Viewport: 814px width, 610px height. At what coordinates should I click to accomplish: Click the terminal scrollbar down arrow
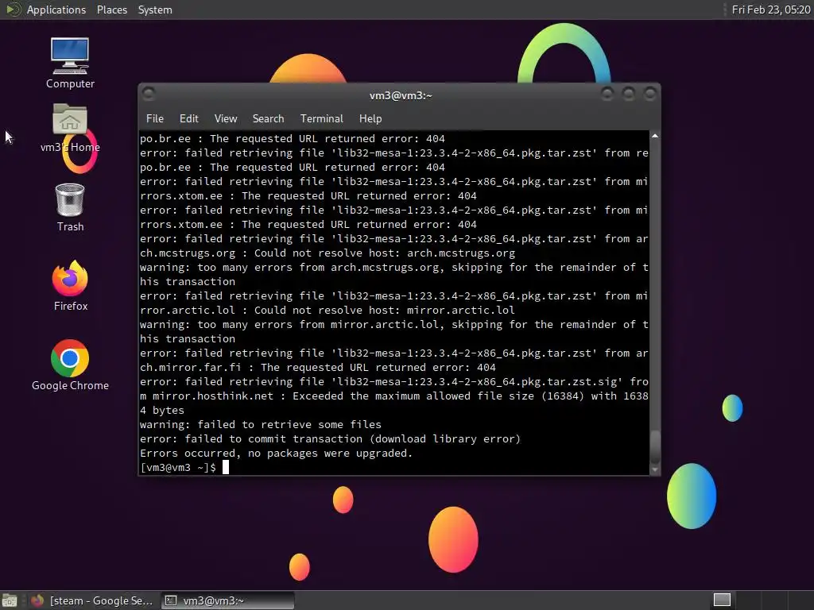point(655,469)
